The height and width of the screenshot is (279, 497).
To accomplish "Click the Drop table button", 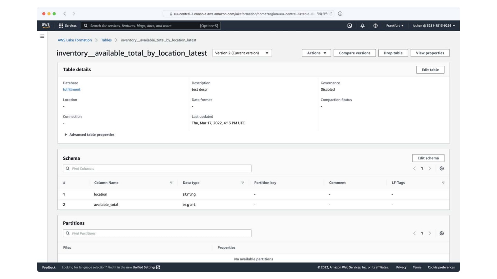I will click(393, 53).
